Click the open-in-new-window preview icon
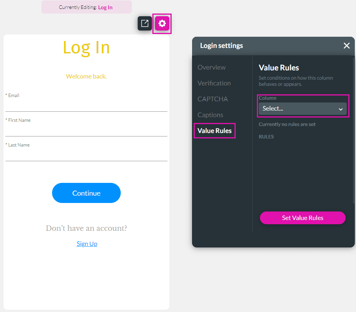 pos(145,24)
